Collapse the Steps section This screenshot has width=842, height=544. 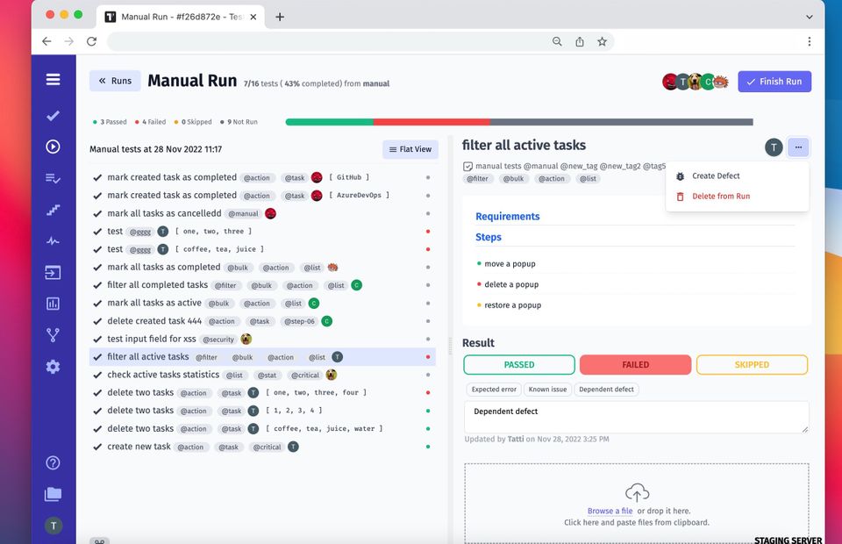(x=489, y=237)
